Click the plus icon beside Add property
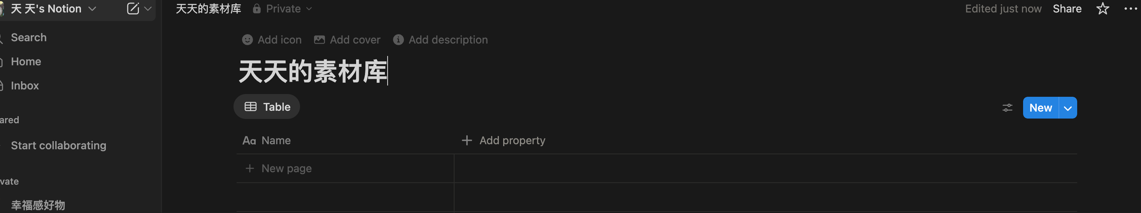This screenshot has width=1141, height=213. 467,140
